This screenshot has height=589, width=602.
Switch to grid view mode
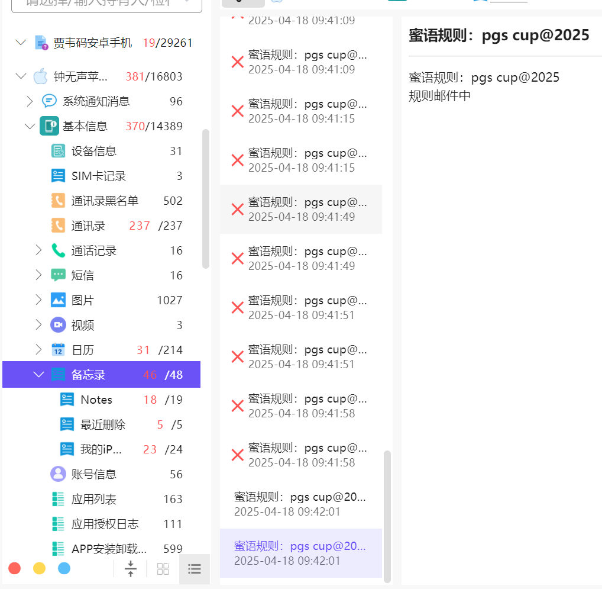point(163,569)
